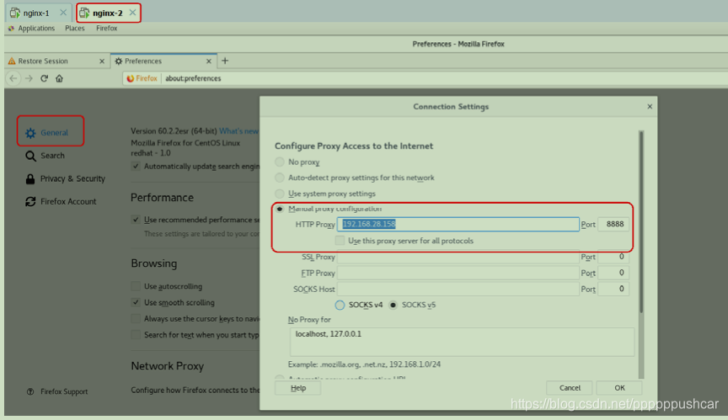Click the Help button in the dialog
The image size is (728, 420).
tap(298, 388)
